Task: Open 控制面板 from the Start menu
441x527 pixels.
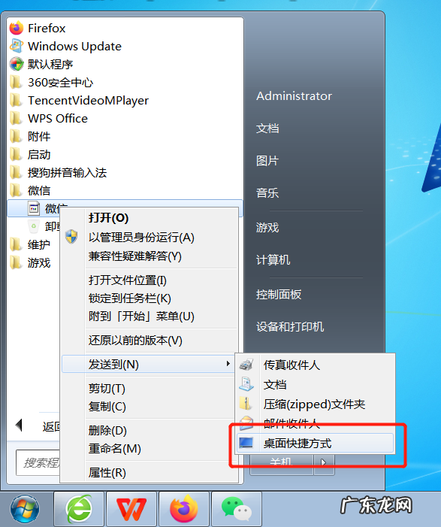Action: (x=279, y=295)
